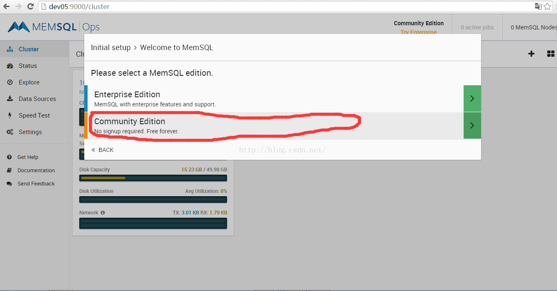Click the Get Help question mark icon
557x291 pixels.
click(9, 157)
